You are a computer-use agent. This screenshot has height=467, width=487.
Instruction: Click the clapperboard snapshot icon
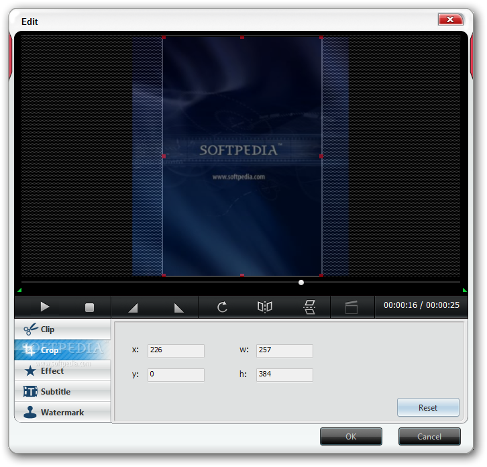tap(351, 307)
